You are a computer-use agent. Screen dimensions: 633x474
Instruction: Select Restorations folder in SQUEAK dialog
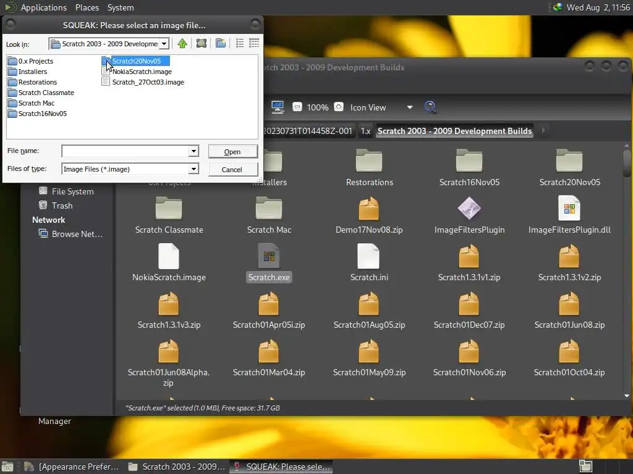[32, 82]
